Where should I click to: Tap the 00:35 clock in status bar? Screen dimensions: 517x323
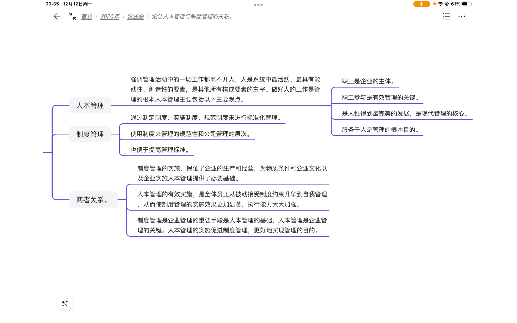52,4
